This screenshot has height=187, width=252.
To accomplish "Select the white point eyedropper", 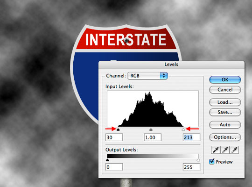I will (x=234, y=150).
